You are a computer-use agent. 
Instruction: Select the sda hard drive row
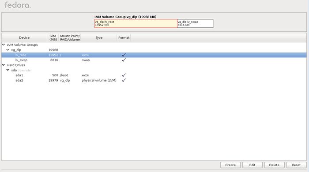154,70
